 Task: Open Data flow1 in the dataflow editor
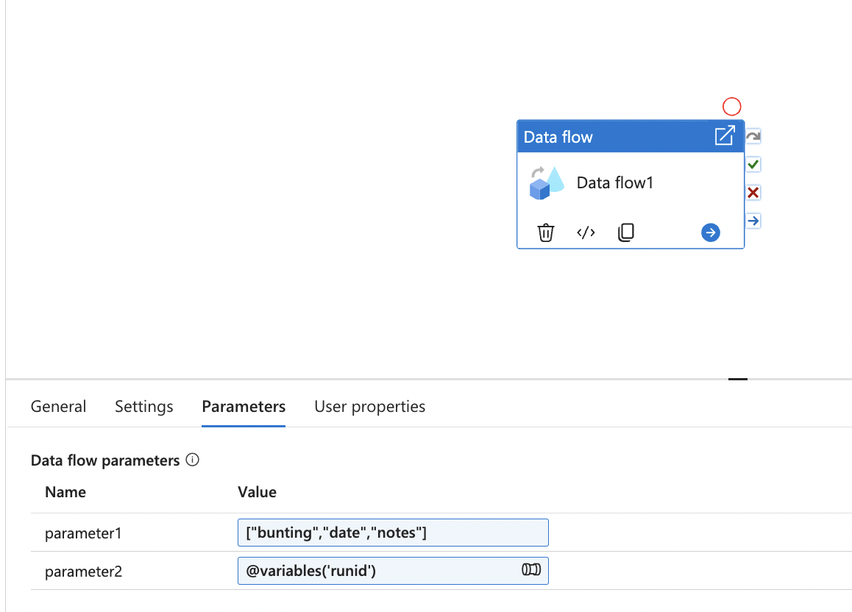tap(725, 135)
